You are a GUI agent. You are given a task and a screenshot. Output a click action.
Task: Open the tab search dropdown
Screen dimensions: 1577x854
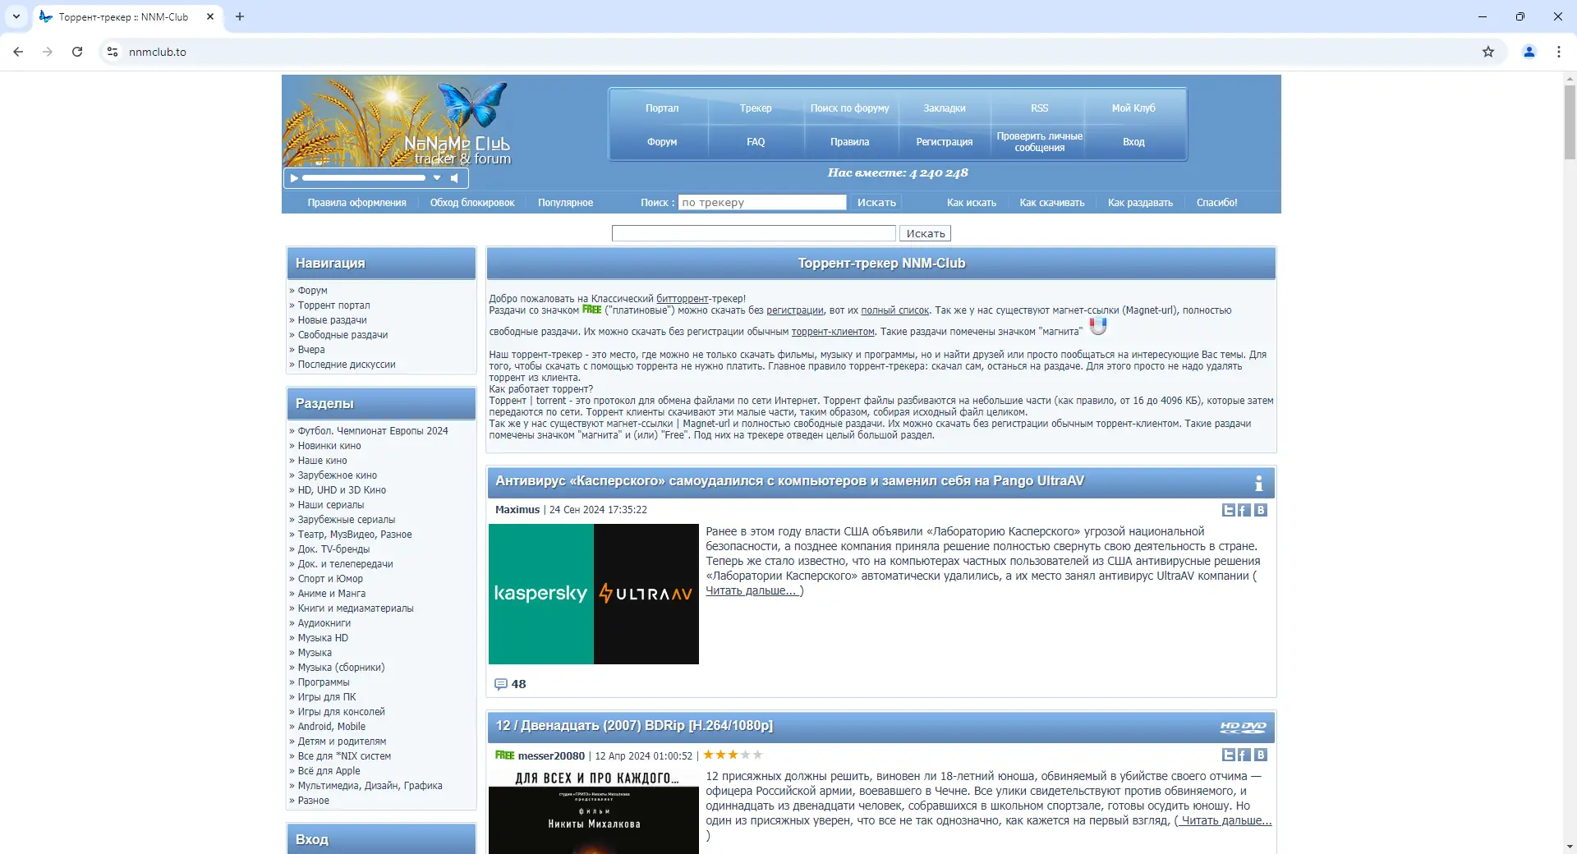coord(16,16)
